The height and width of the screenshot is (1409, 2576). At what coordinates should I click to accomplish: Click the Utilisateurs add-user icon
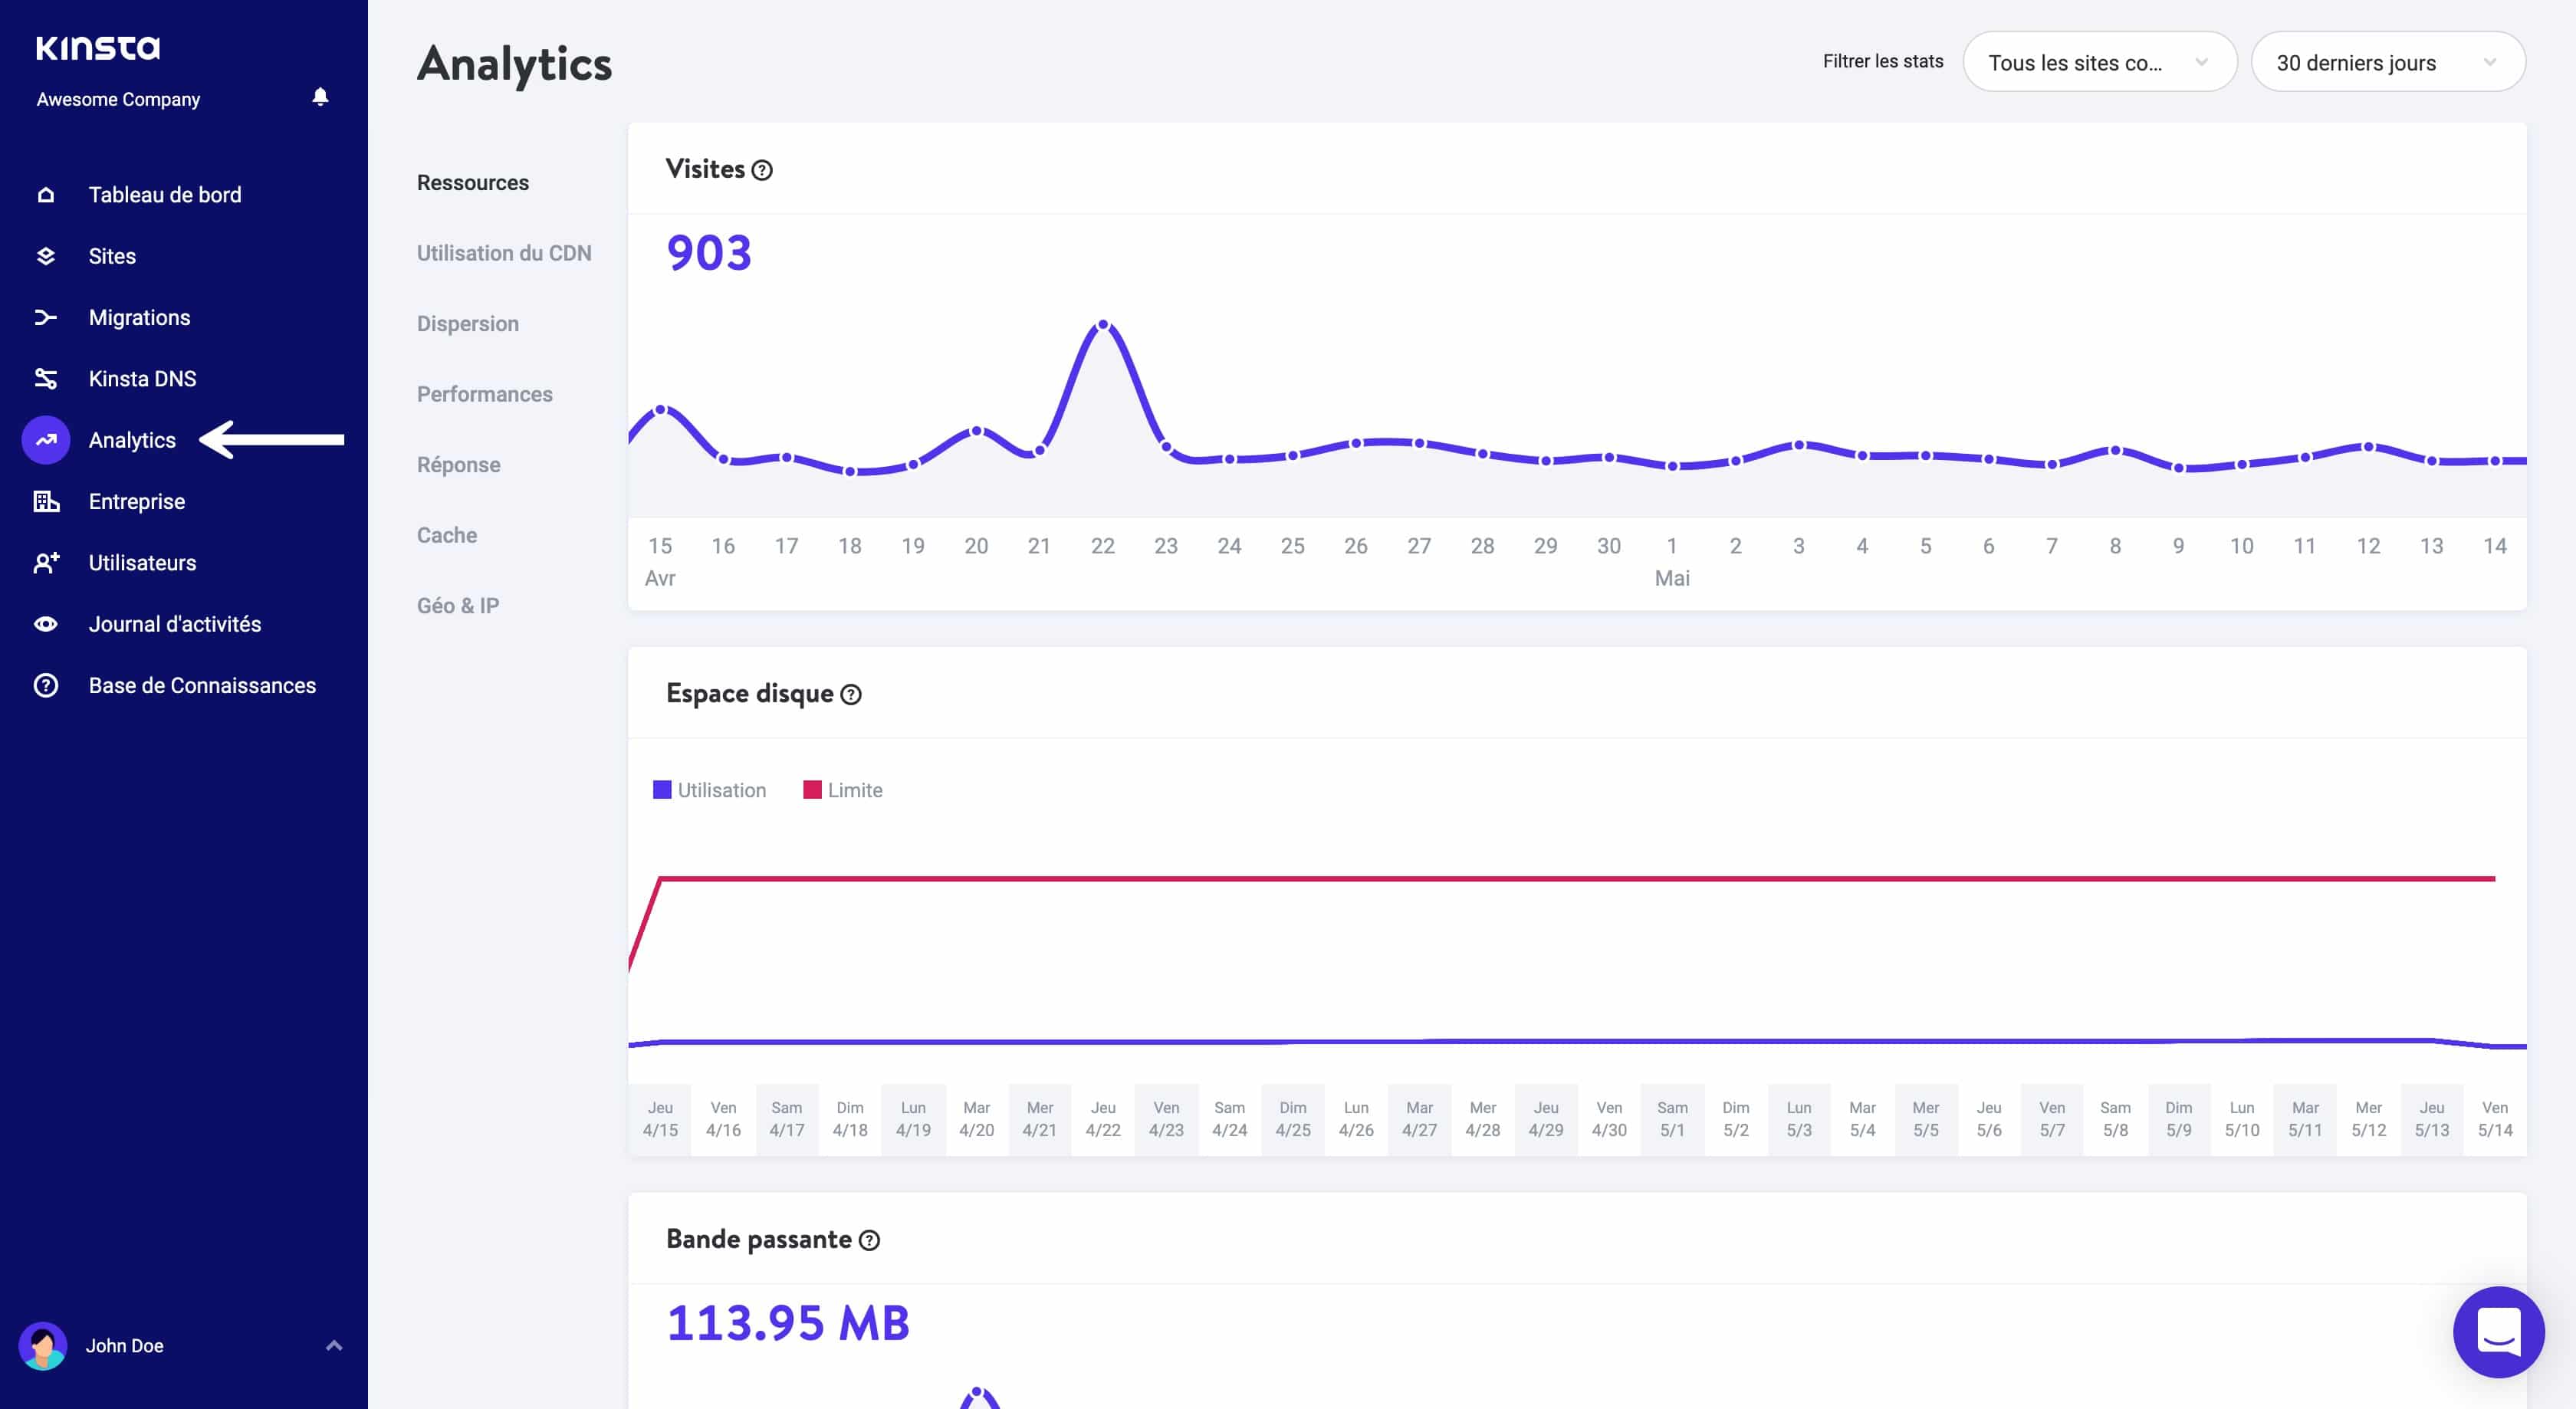click(x=46, y=562)
